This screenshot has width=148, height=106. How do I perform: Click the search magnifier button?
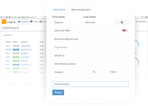click(122, 22)
